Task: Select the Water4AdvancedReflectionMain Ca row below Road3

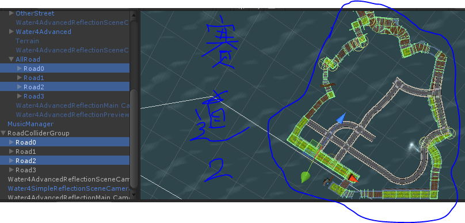Action: (73, 105)
